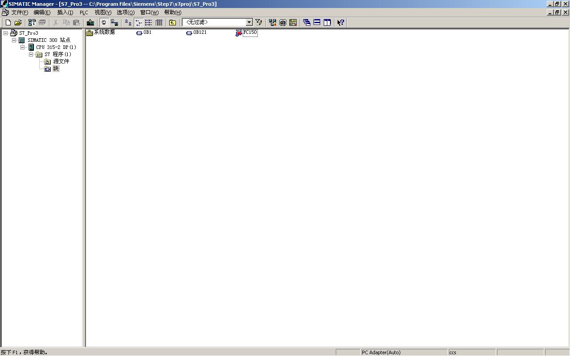Viewport: 570px width, 356px height.
Task: Collapse the CPU 315-2 DP(1) node
Action: pos(22,47)
